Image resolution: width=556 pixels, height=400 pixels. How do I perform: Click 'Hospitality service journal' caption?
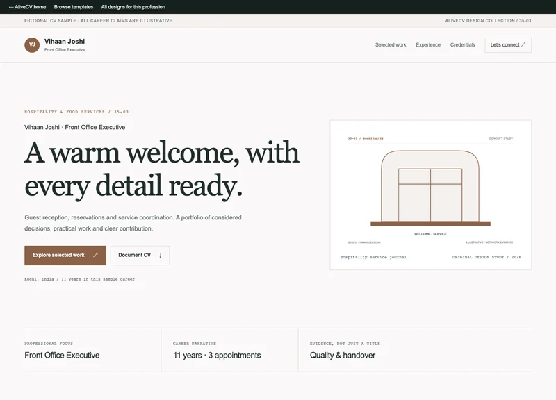click(x=373, y=257)
